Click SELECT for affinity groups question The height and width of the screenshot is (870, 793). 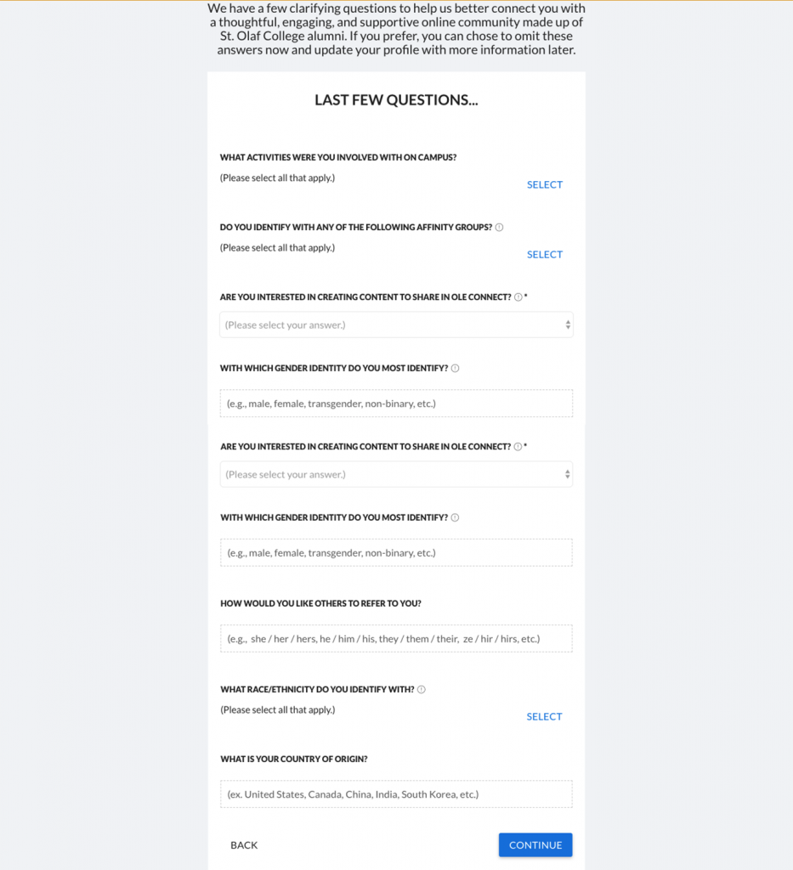(x=544, y=255)
